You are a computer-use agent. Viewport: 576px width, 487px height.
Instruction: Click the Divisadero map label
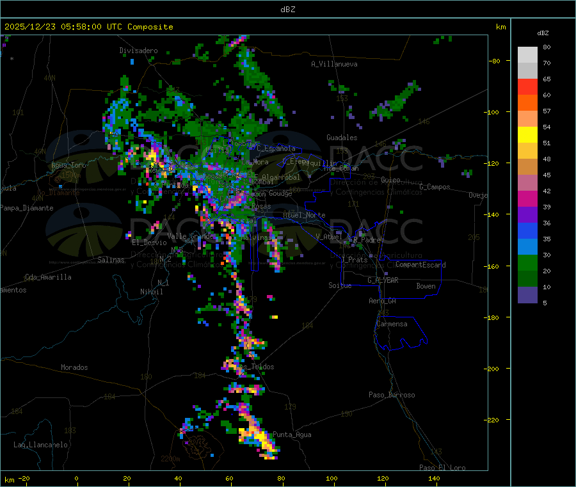[138, 51]
